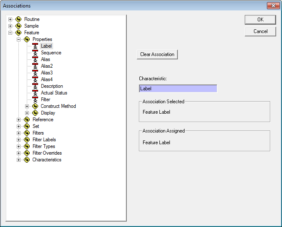Expand the Filter Overrides node
The width and height of the screenshot is (282, 227).
[x=19, y=153]
